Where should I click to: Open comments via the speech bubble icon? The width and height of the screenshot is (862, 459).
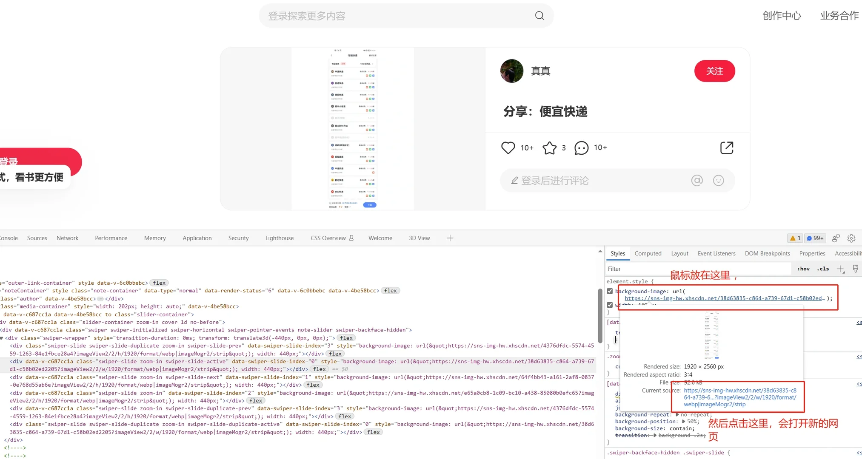(x=580, y=147)
